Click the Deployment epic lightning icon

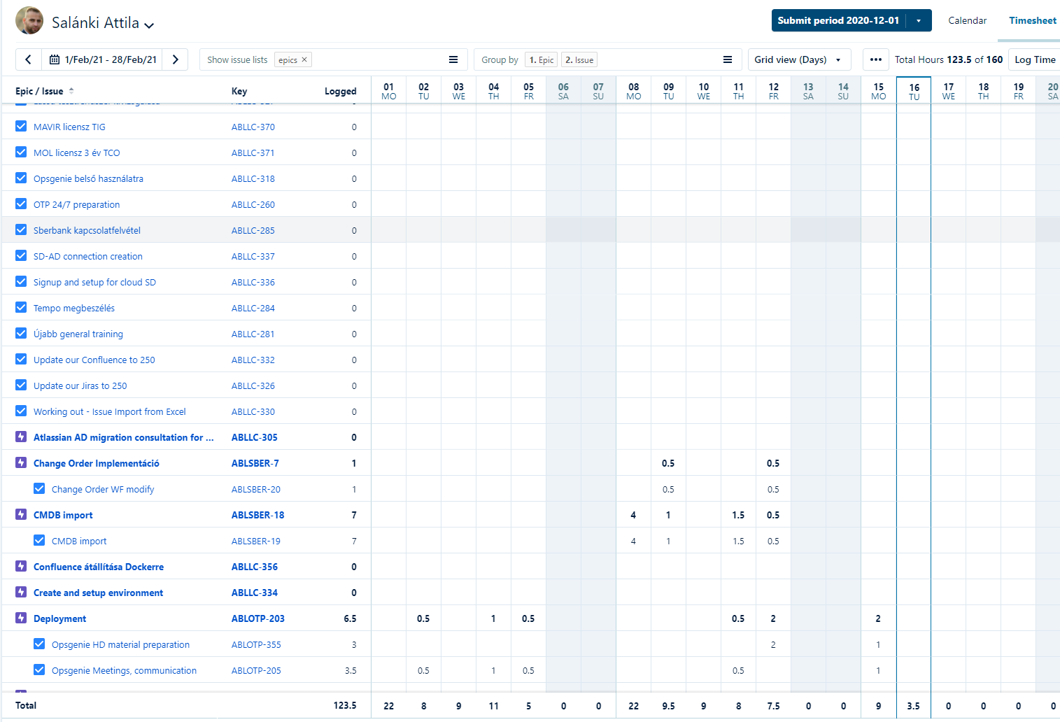pos(21,618)
